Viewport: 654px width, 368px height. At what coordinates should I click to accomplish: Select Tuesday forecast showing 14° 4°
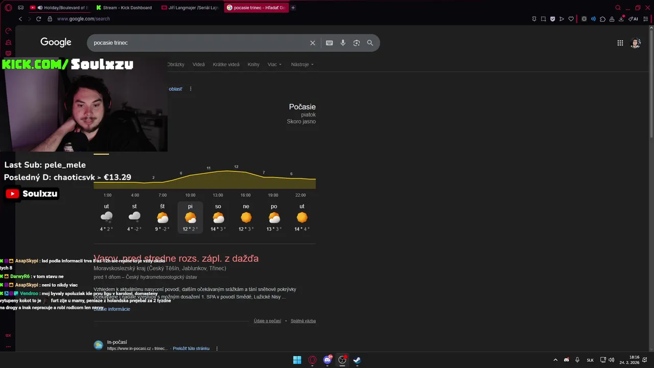point(302,217)
